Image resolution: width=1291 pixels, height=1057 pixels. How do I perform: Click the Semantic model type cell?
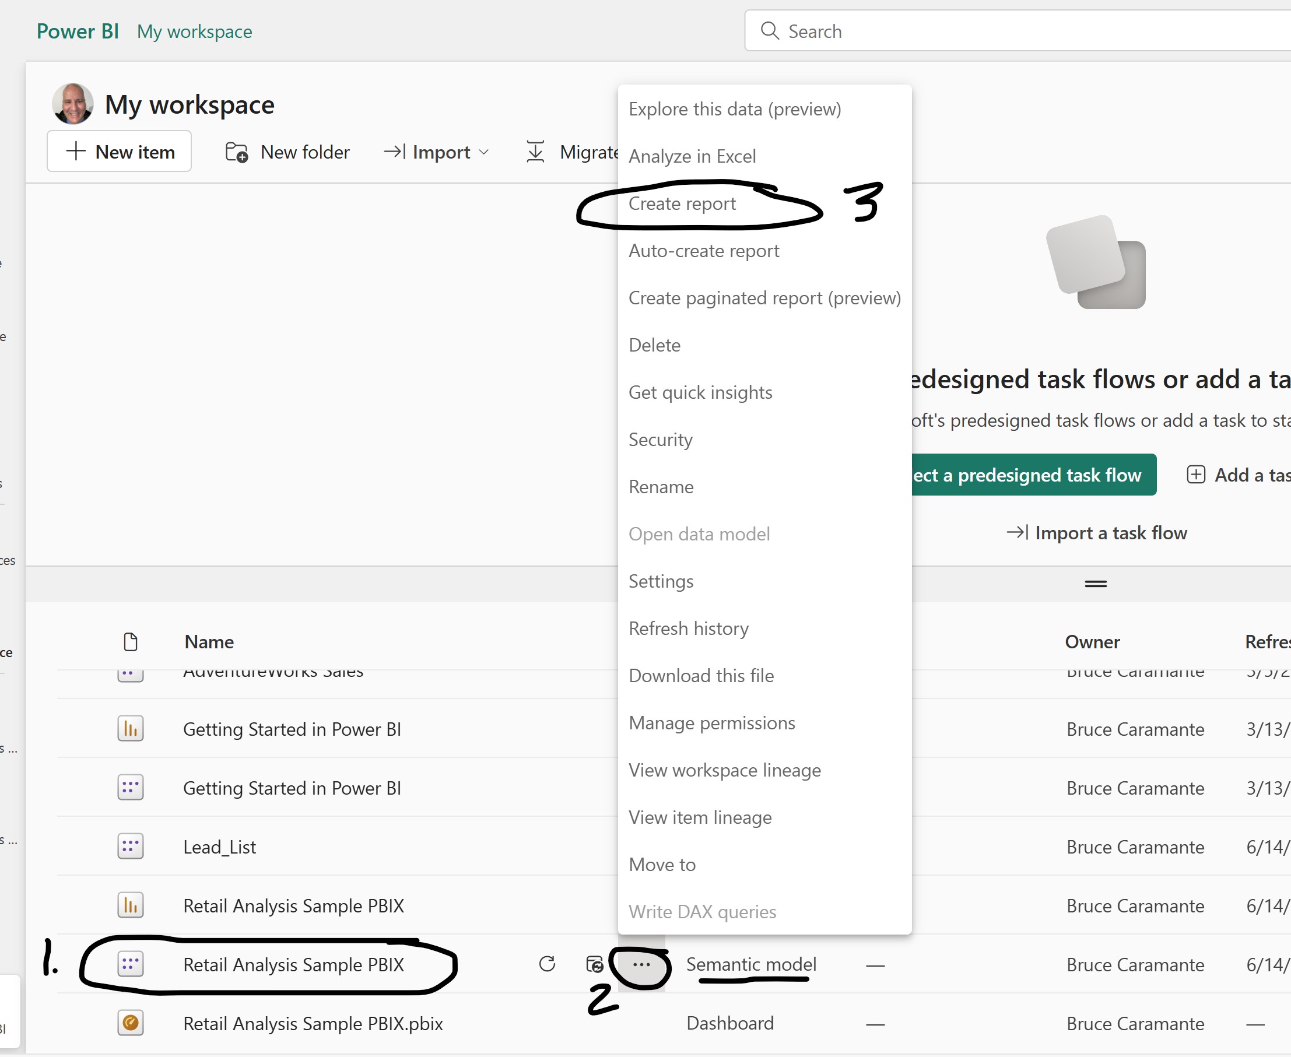(x=752, y=964)
